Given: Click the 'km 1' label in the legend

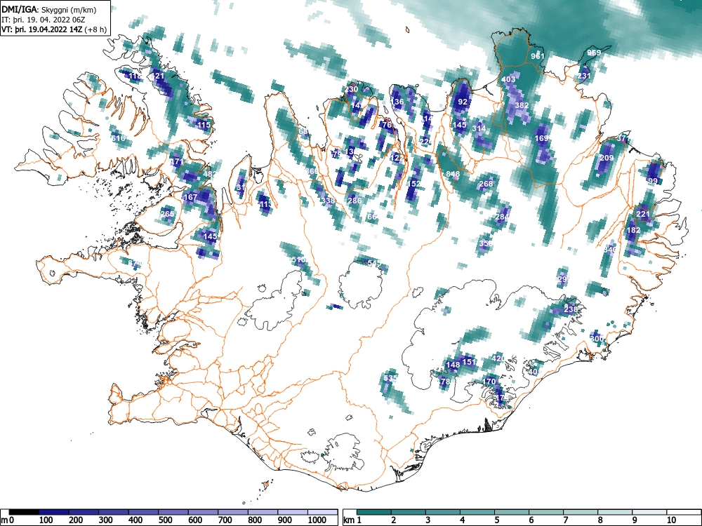Looking at the screenshot, I should tap(352, 520).
